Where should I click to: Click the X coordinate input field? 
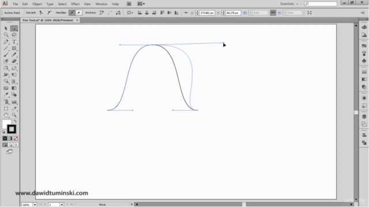tap(207, 13)
